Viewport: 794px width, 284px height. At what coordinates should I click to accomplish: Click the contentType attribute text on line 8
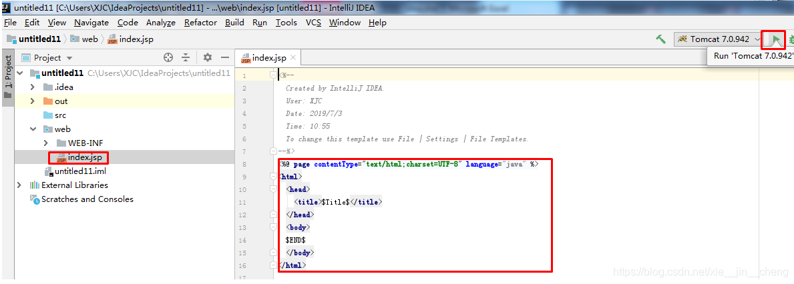(335, 164)
